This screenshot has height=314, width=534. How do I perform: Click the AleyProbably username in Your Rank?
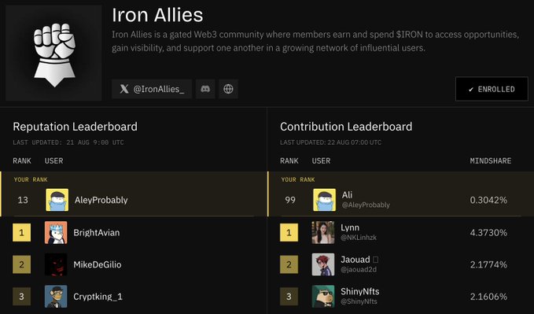click(101, 200)
